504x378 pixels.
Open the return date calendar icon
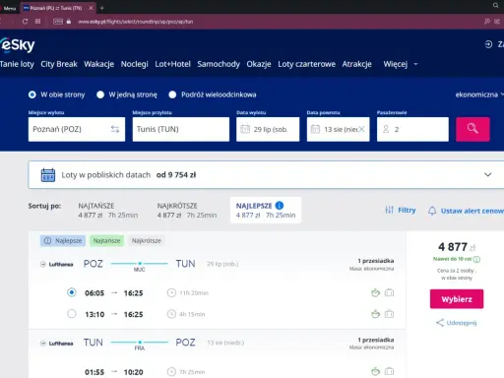click(315, 129)
